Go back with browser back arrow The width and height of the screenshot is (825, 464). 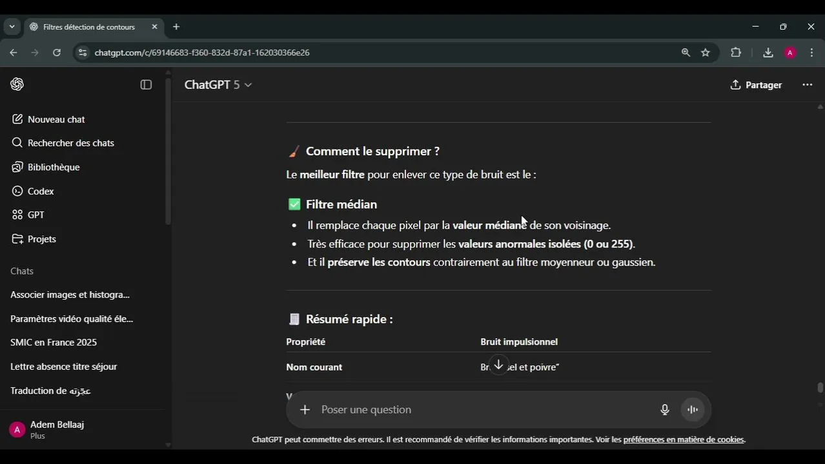click(x=14, y=53)
